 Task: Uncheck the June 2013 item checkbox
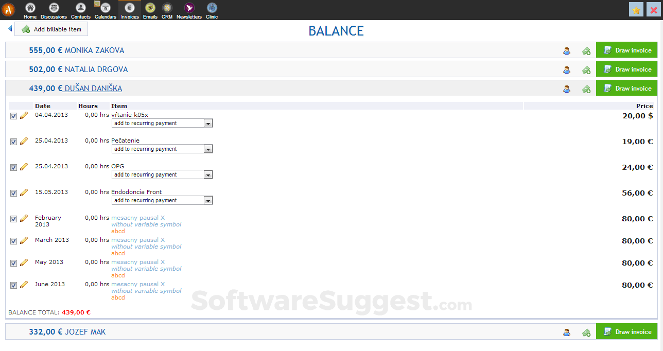click(13, 285)
